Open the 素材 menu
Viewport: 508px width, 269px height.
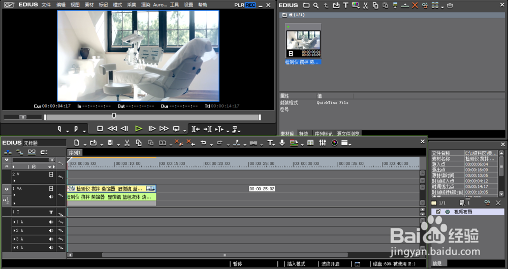coord(89,5)
